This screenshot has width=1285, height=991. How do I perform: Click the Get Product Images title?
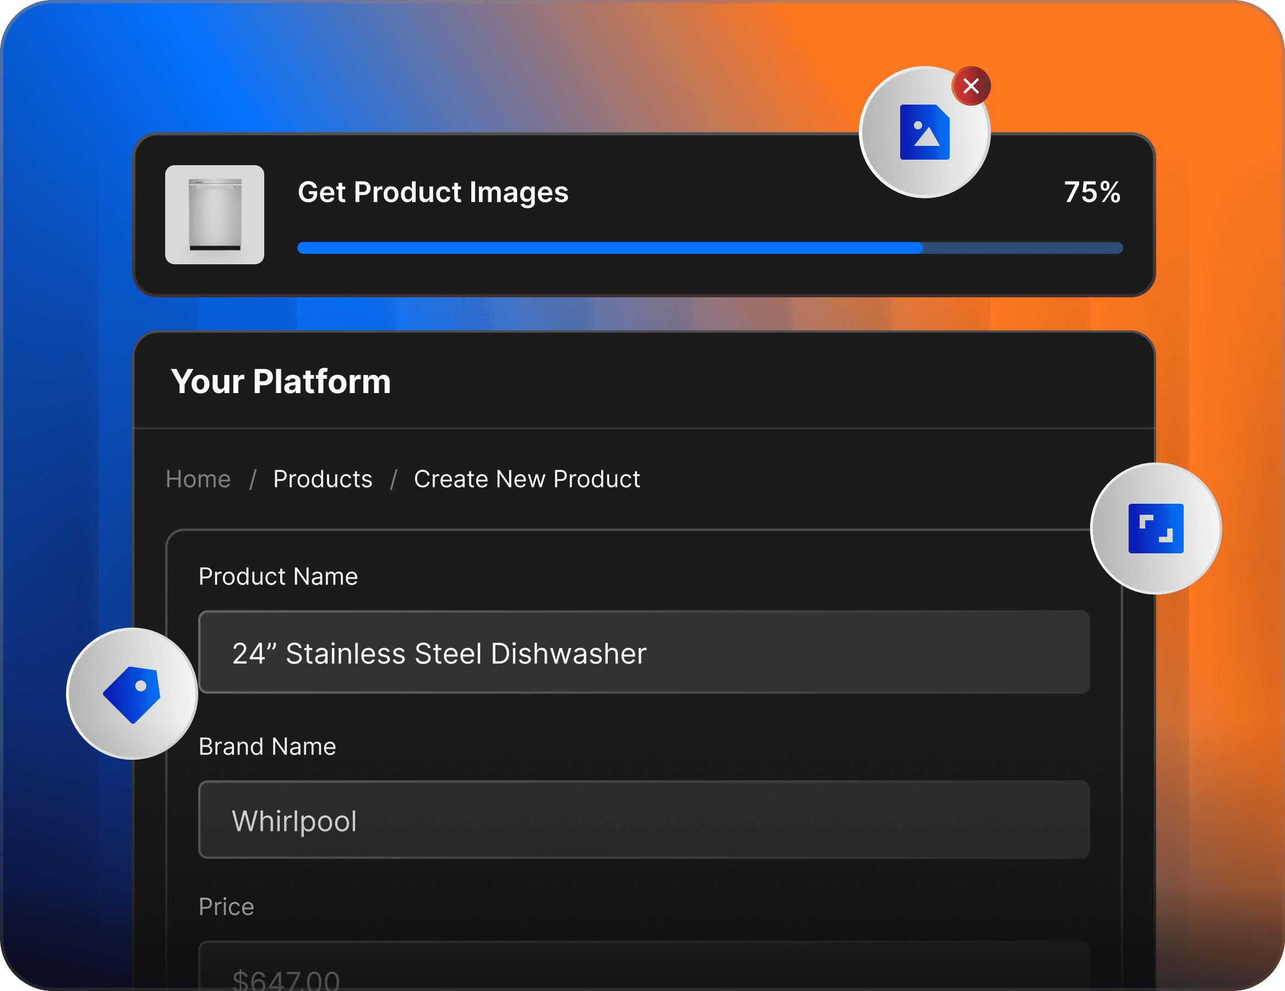pyautogui.click(x=433, y=193)
